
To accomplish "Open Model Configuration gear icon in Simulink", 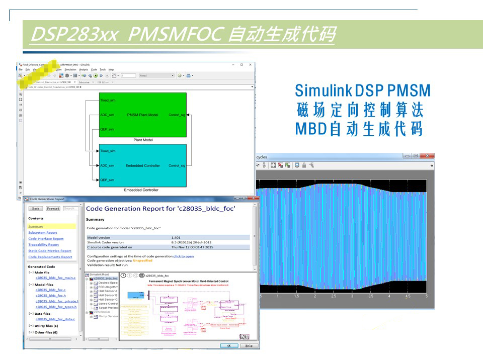I will click(x=67, y=75).
